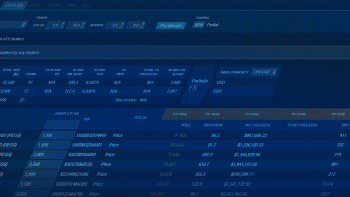Viewport: 350px width, 197px height.
Task: Open the CHOOSE base currency dropdown
Action: [263, 72]
